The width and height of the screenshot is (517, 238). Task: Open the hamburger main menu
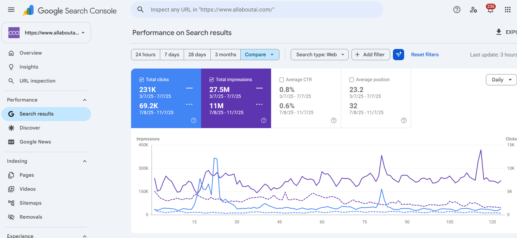11,10
